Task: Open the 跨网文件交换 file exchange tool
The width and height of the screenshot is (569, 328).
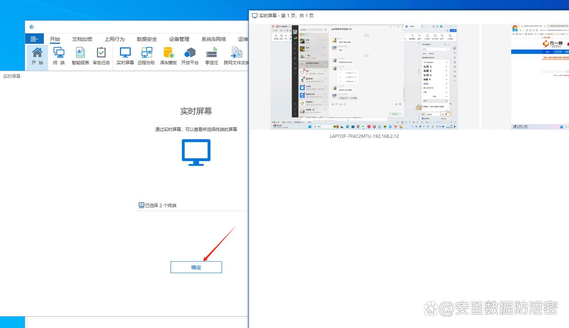Action: point(236,57)
